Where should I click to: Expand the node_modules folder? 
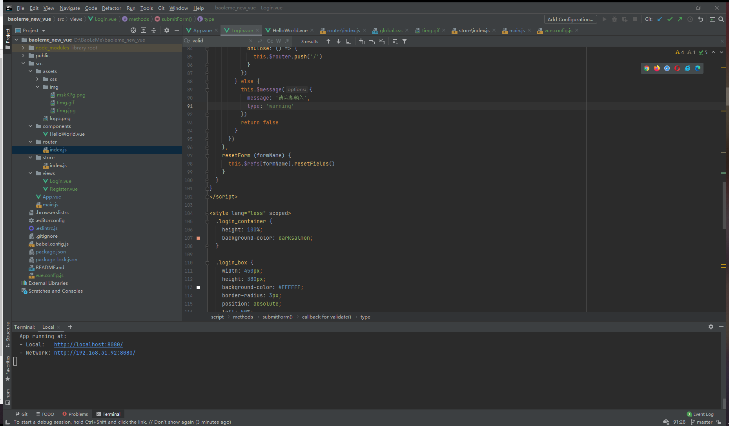coord(24,48)
